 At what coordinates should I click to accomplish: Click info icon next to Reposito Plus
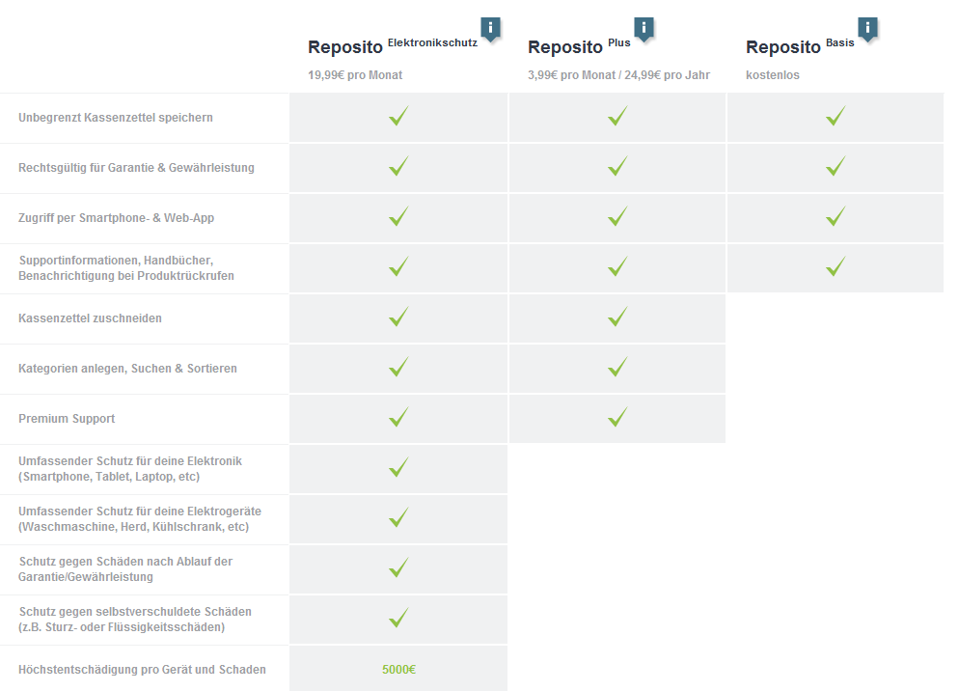point(644,29)
